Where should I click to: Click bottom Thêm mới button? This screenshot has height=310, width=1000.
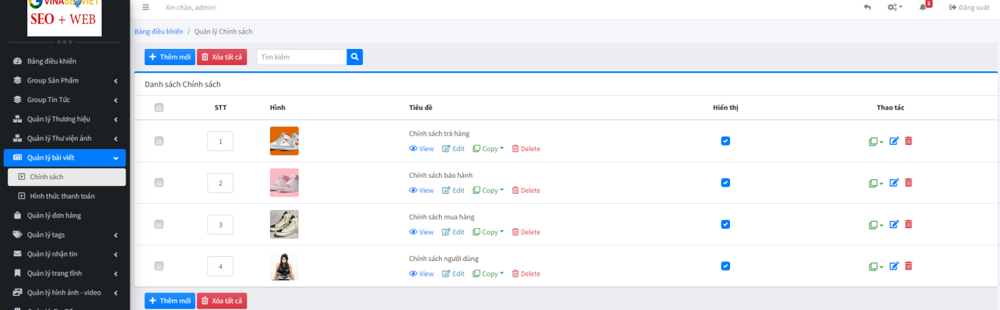[170, 301]
